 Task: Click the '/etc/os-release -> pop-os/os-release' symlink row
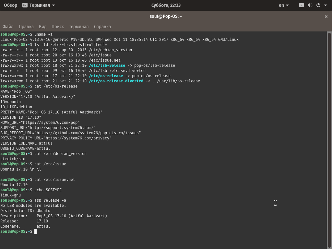(x=85, y=76)
